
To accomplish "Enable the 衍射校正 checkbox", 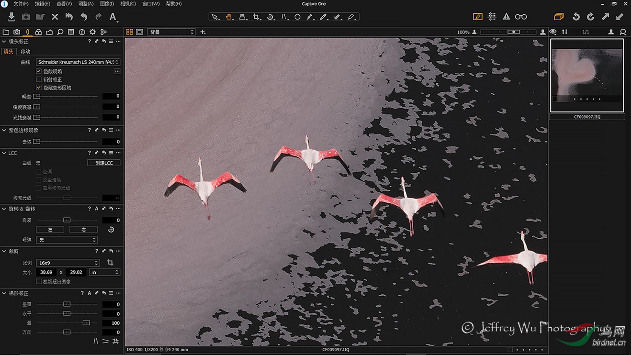I will click(39, 79).
